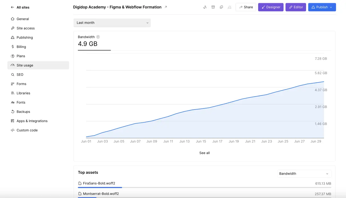Viewport: 346px width, 198px height.
Task: Click the 2.91 GB axis label
Action: click(x=321, y=107)
